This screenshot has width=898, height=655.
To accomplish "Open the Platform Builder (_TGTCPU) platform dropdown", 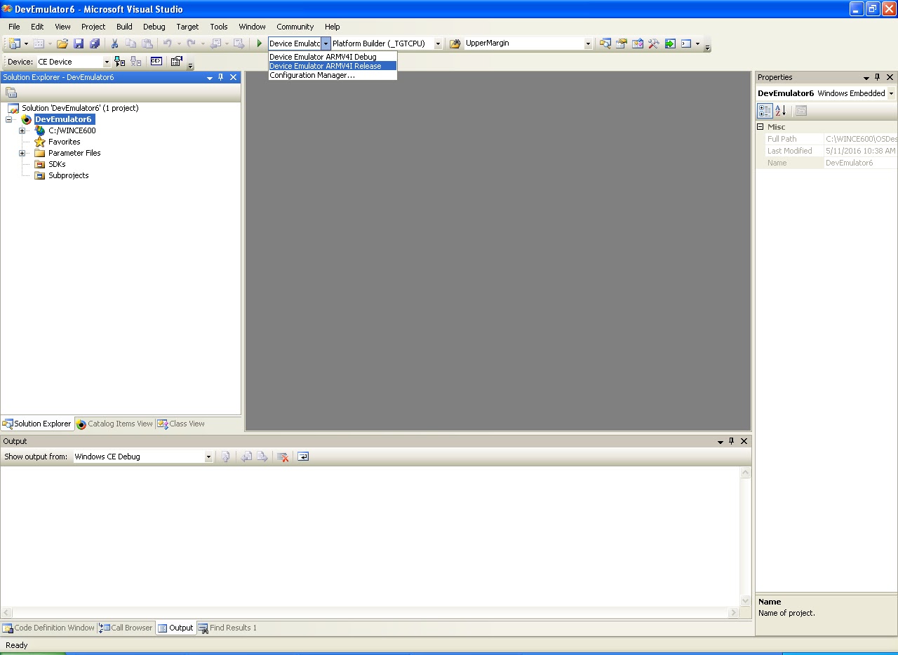I will (x=438, y=43).
